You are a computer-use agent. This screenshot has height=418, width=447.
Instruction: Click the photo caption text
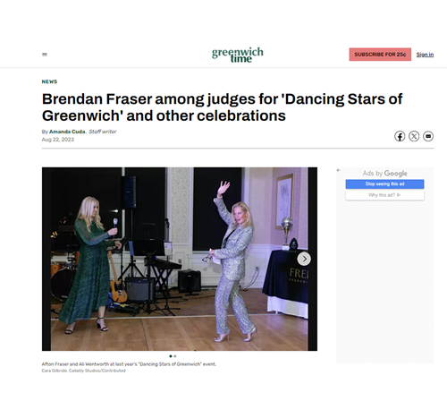[129, 364]
